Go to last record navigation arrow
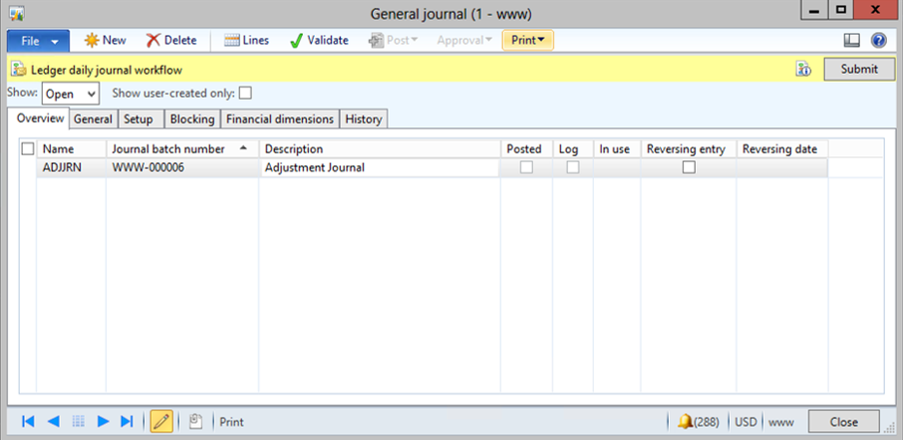 pos(127,421)
